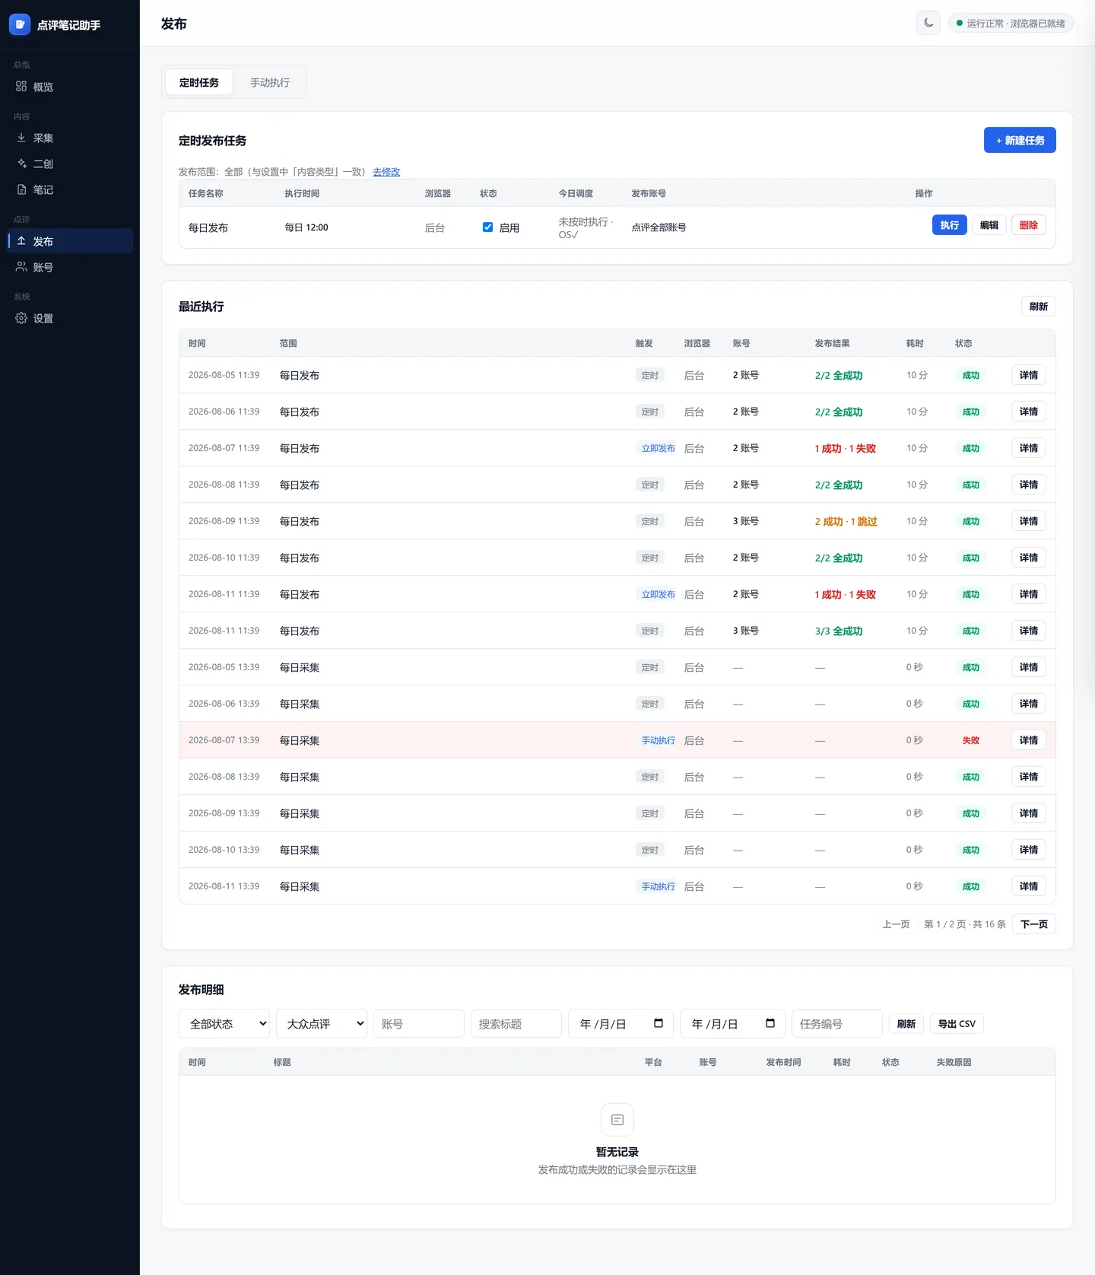The image size is (1095, 1275).
Task: Click the 发布 upload icon in sidebar
Action: (x=21, y=241)
